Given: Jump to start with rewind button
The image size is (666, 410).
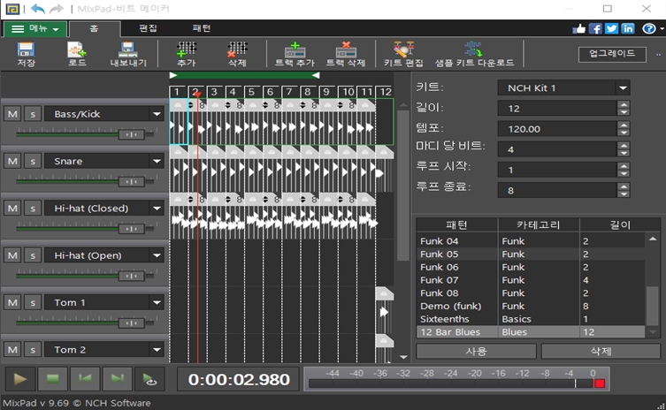Looking at the screenshot, I should (85, 379).
